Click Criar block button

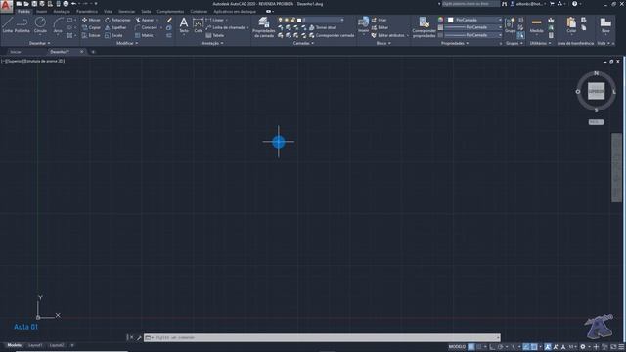tap(379, 20)
